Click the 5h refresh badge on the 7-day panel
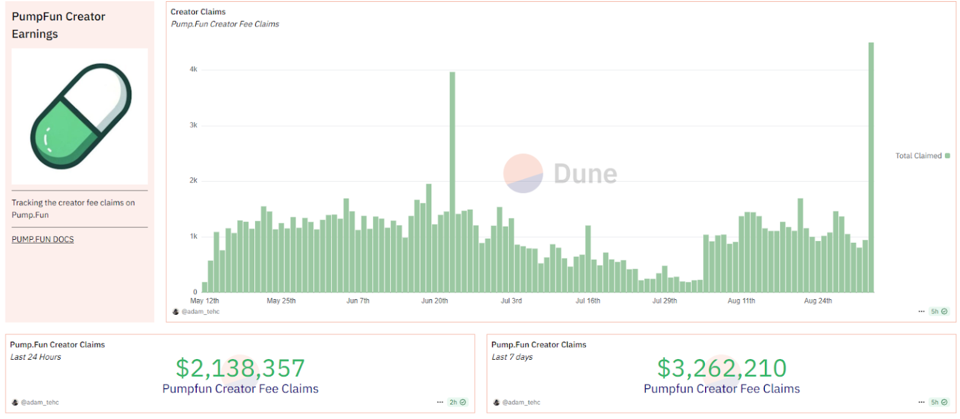 point(939,402)
